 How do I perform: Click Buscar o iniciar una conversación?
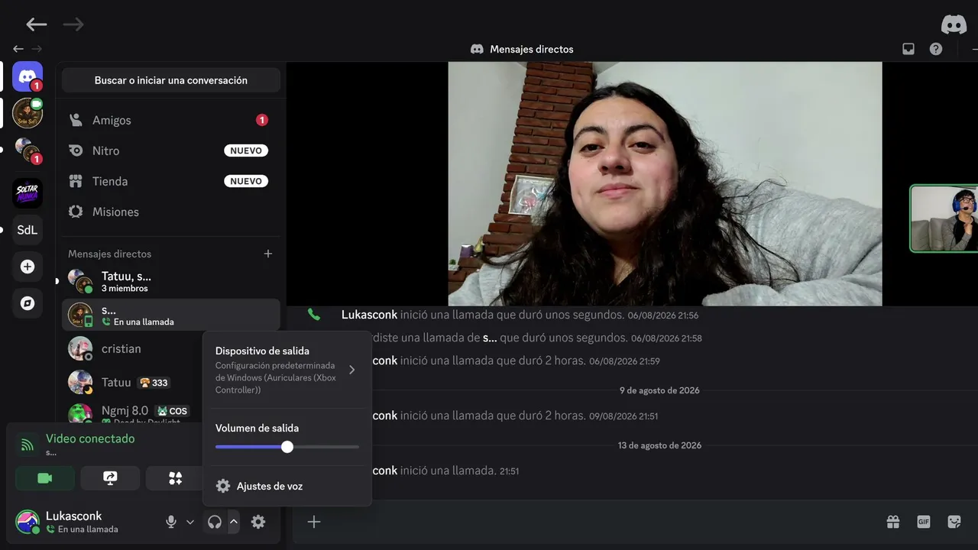tap(171, 80)
